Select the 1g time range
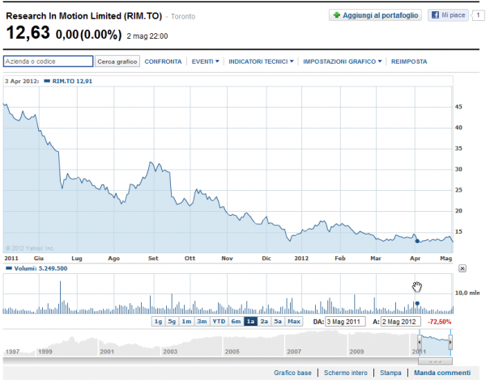Screen dimensions: 486x384 pyautogui.click(x=159, y=322)
